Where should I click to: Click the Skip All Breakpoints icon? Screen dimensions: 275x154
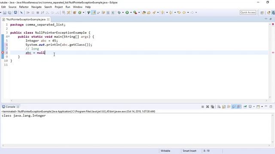pos(21,12)
